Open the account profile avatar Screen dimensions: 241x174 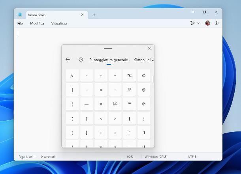[x=208, y=23]
